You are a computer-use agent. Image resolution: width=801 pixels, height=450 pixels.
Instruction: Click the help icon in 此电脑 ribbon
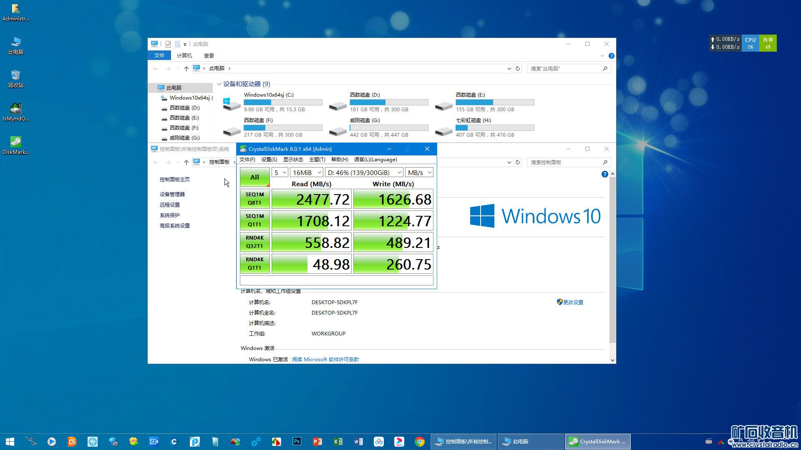(x=611, y=56)
